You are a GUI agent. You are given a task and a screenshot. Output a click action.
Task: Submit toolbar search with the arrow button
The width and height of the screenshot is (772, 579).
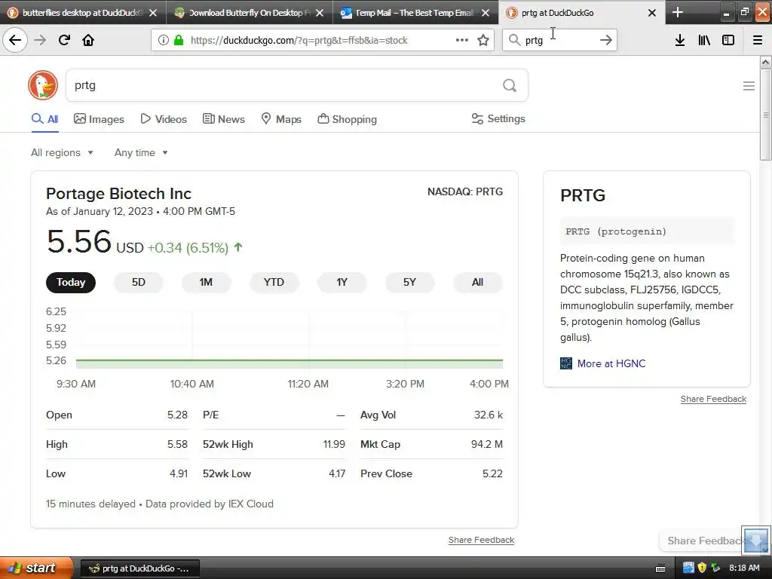point(606,40)
